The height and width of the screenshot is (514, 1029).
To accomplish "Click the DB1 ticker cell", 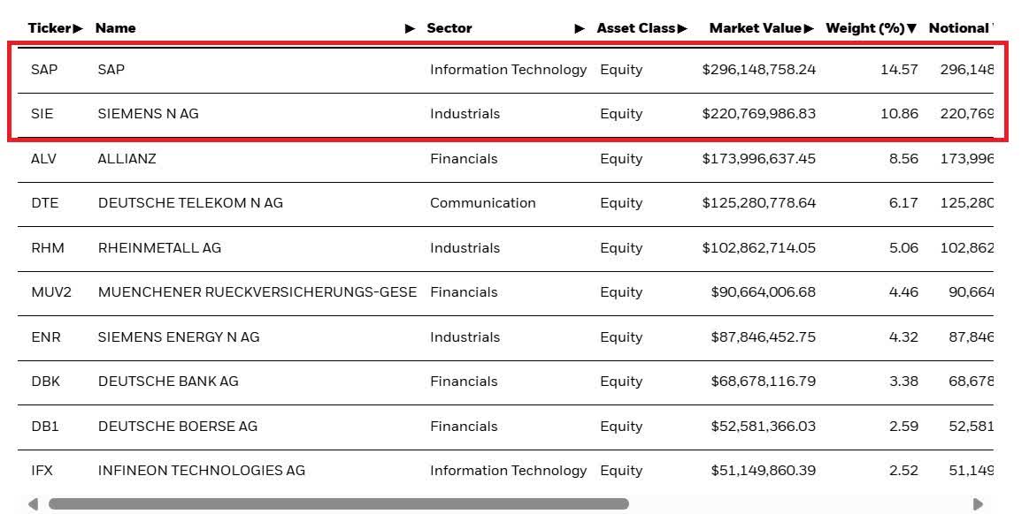I will (44, 427).
